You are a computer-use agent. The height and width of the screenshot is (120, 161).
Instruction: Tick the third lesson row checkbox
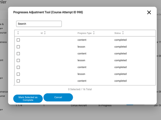click(x=18, y=74)
